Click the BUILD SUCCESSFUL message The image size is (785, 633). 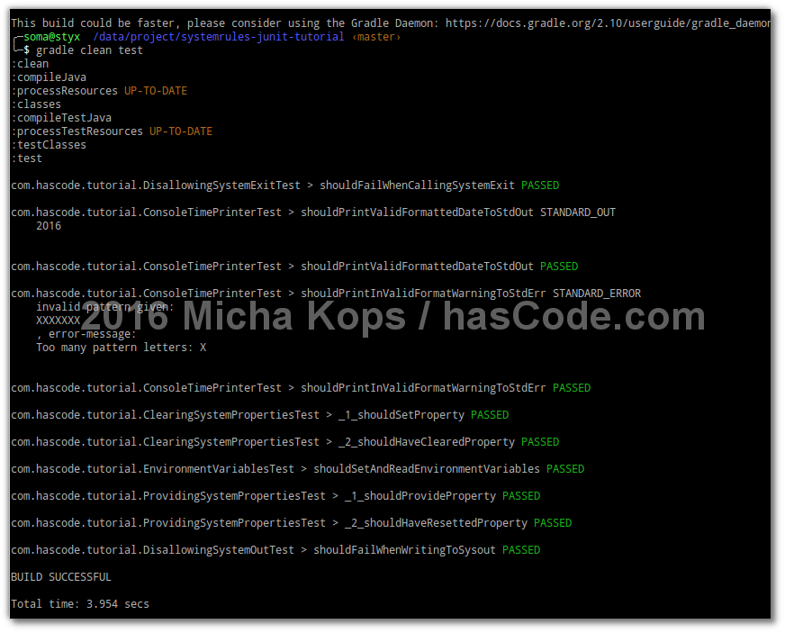(x=60, y=577)
